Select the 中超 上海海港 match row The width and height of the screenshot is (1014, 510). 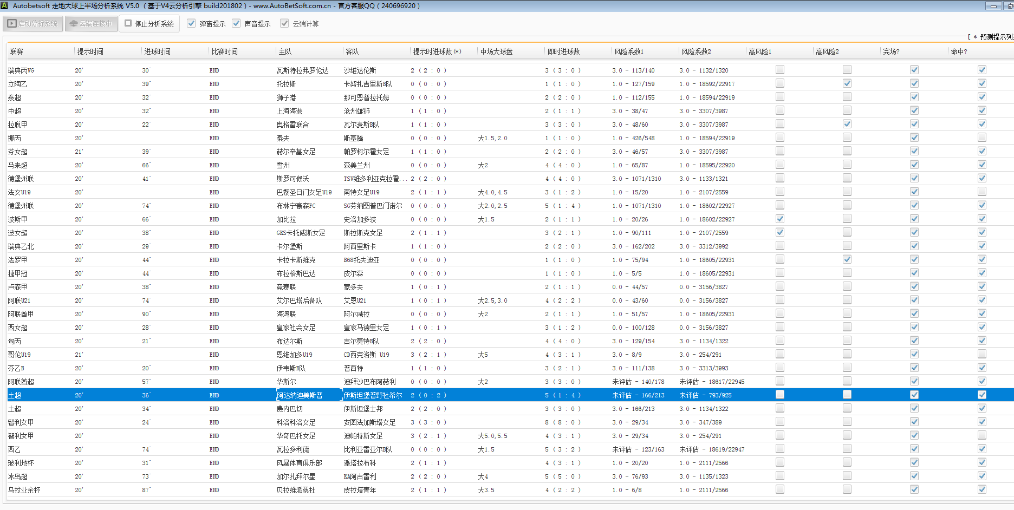[x=289, y=111]
